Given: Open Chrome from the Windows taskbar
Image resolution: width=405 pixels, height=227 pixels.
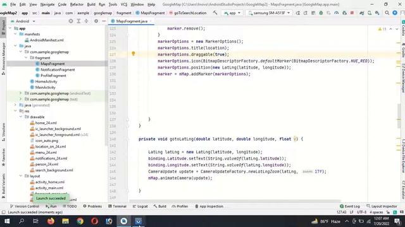Looking at the screenshot, I should click(80, 221).
